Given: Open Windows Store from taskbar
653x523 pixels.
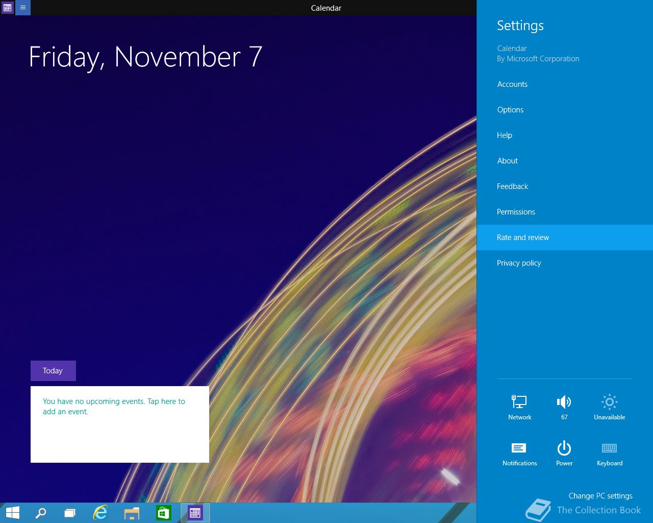Looking at the screenshot, I should (163, 513).
